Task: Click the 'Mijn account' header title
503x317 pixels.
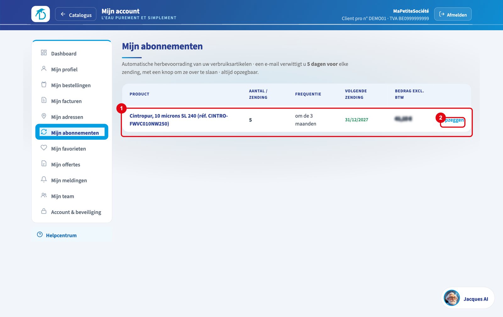Action: click(120, 11)
